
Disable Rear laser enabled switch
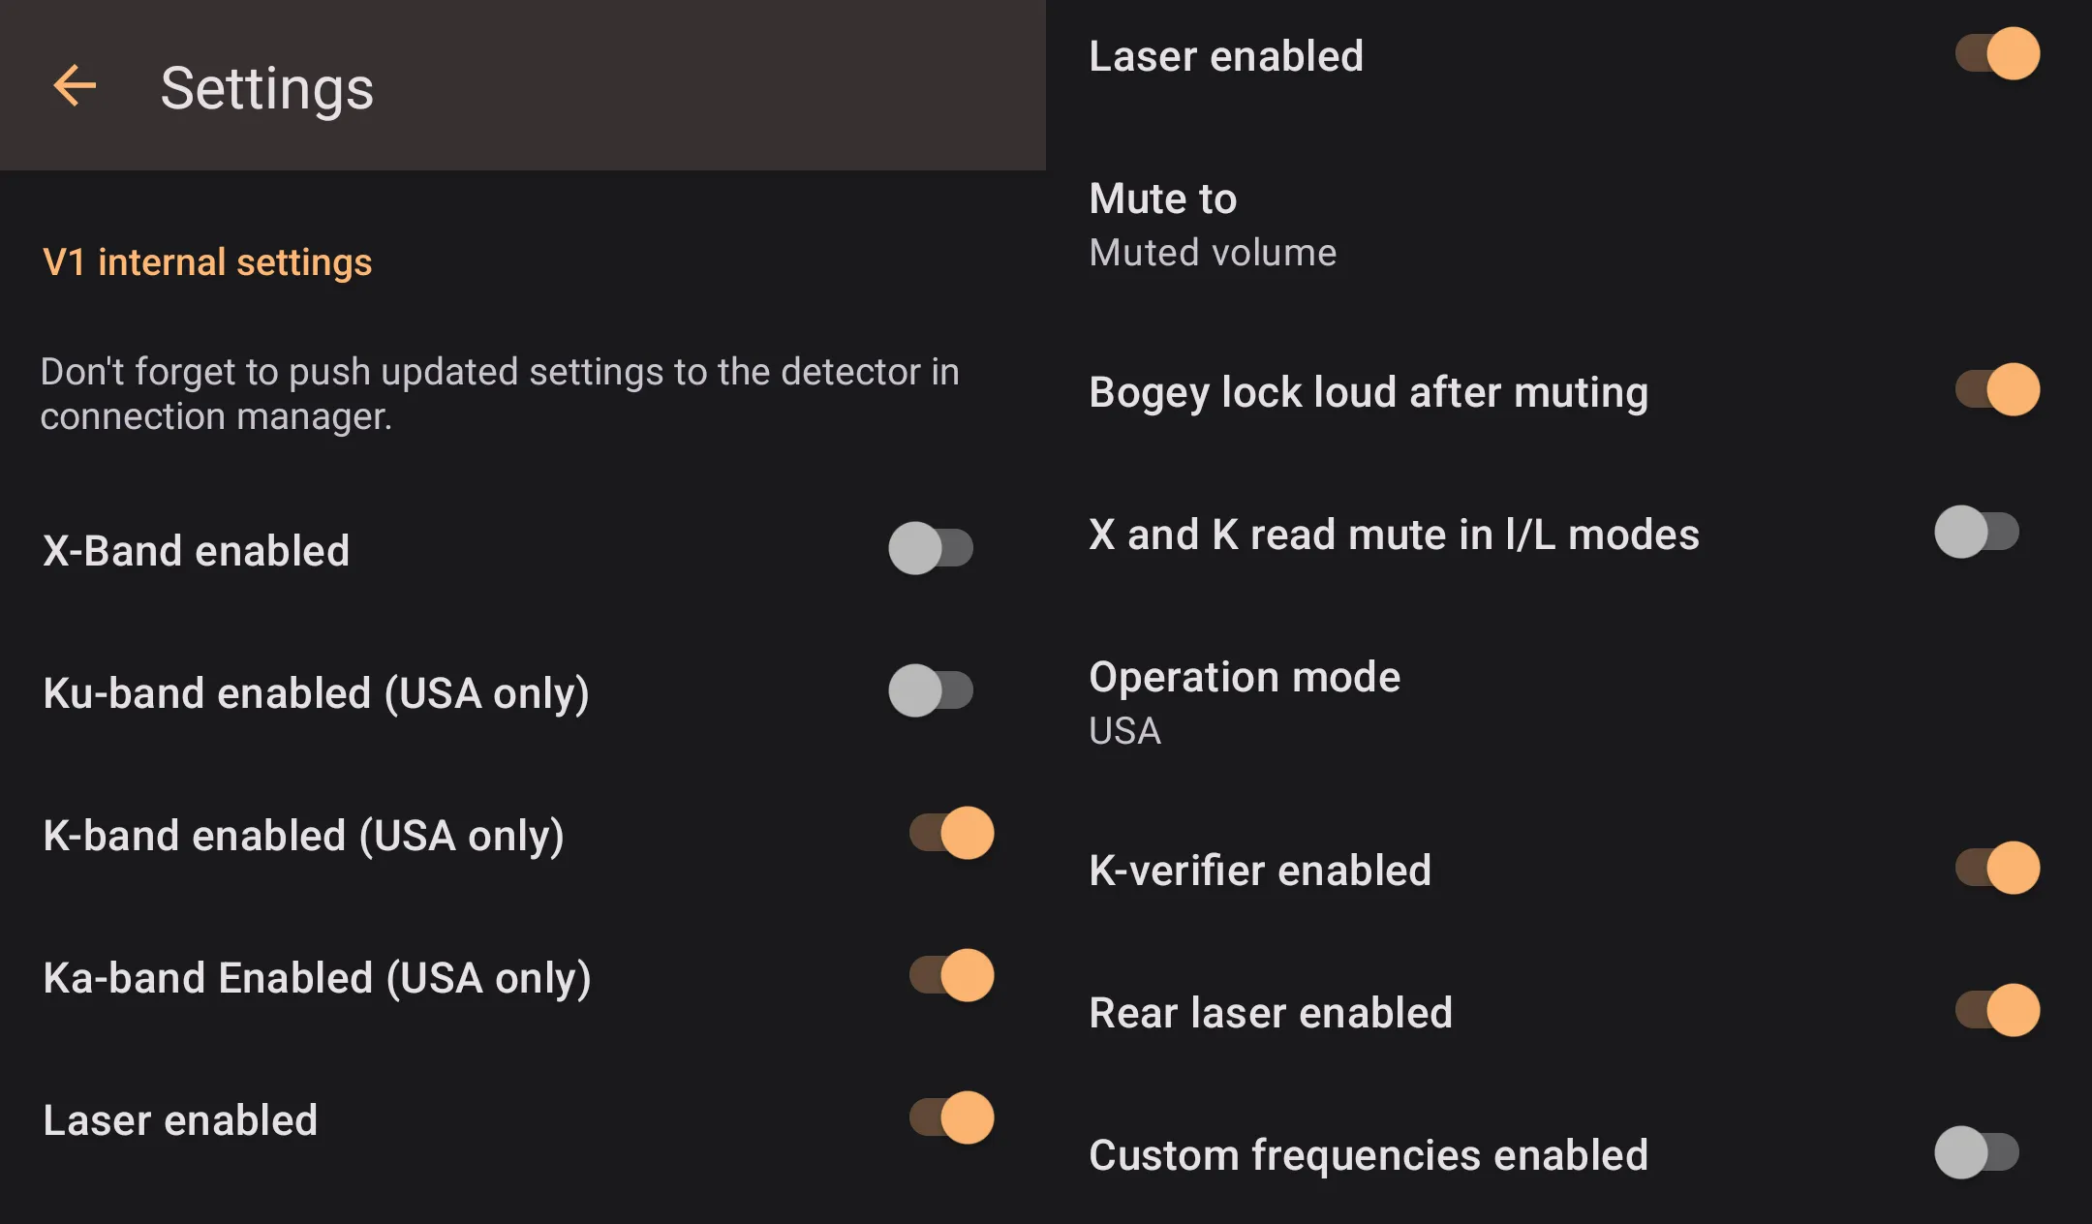[1997, 1010]
